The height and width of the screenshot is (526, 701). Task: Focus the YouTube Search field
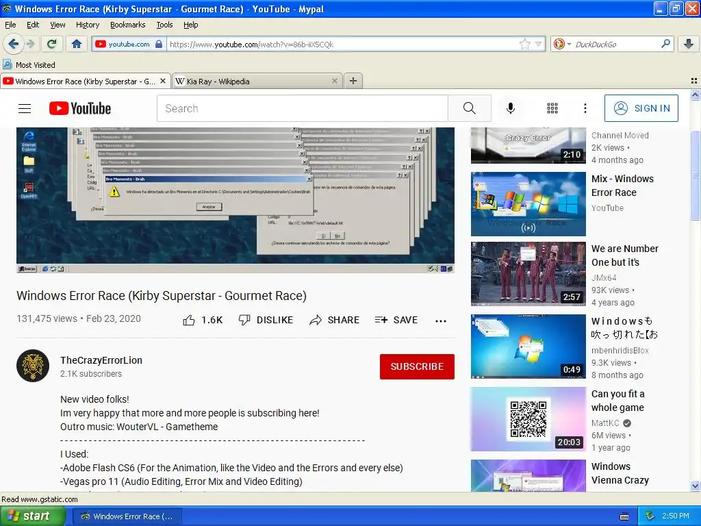[302, 108]
